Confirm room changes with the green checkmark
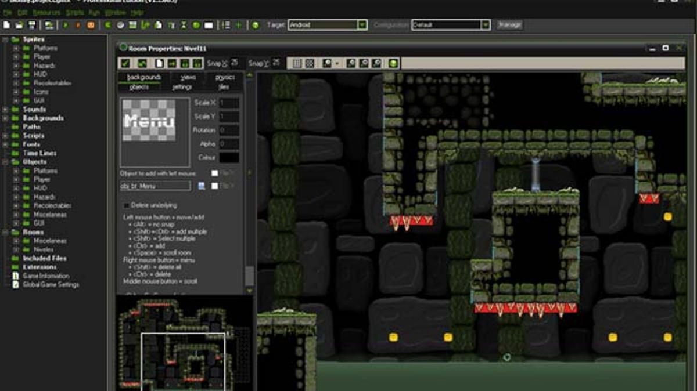Screen dimensions: 697x391 pyautogui.click(x=124, y=63)
